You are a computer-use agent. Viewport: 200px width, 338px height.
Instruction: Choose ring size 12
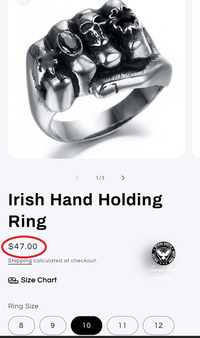(x=158, y=325)
